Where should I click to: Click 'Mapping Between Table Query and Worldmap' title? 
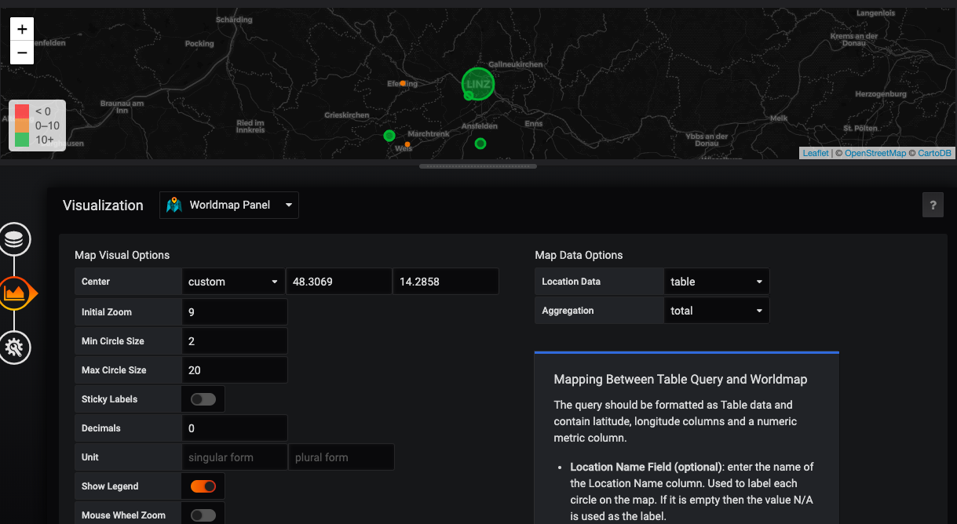tap(680, 380)
